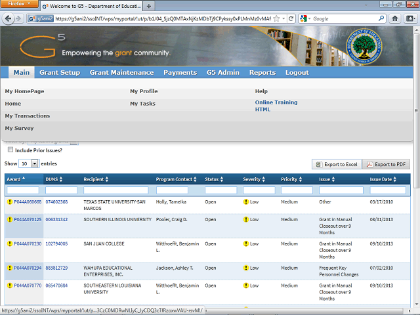
Task: Open DUNS link 006331342
Action: click(56, 219)
